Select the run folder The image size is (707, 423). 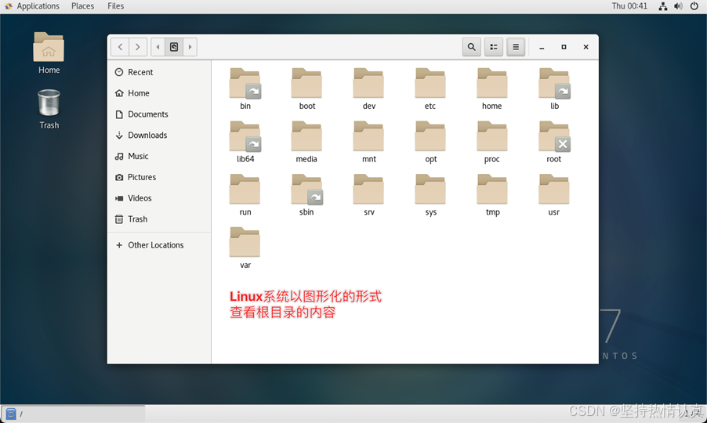pos(245,195)
